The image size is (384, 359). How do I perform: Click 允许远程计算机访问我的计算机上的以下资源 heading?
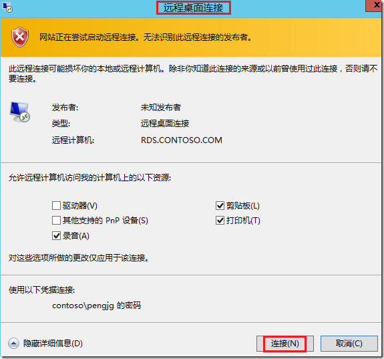[x=89, y=177]
